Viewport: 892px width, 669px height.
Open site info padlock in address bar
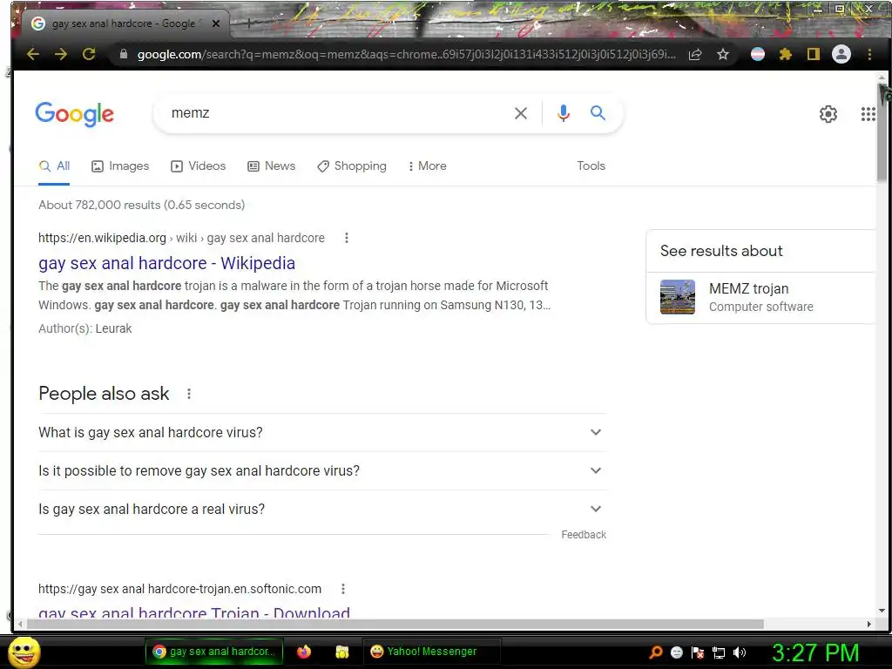(x=124, y=54)
